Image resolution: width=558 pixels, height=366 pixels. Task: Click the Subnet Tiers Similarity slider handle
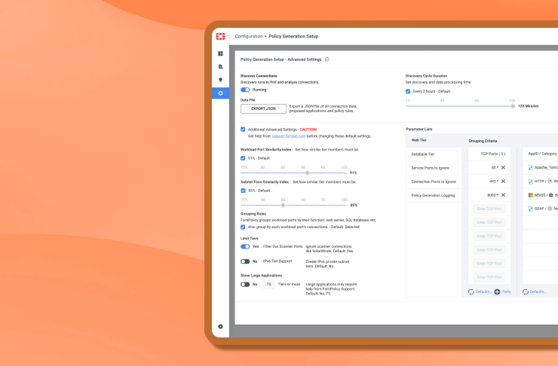pos(283,205)
